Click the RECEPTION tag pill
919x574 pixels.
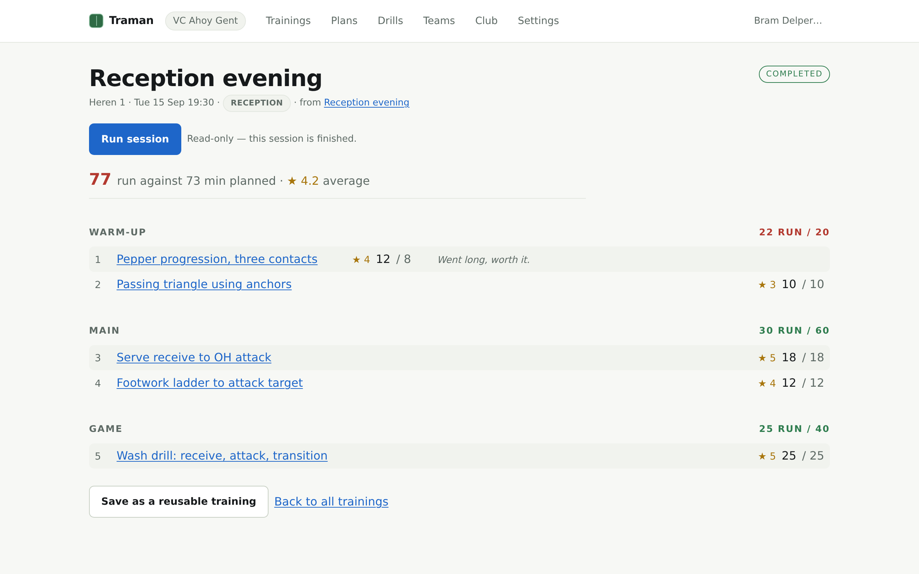[x=257, y=103]
